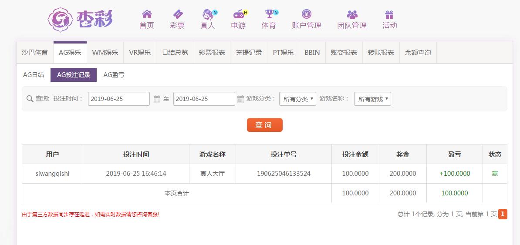Screen dimensions: 520x245
Task: Click calendar icon beside start date
Action: [x=157, y=99]
